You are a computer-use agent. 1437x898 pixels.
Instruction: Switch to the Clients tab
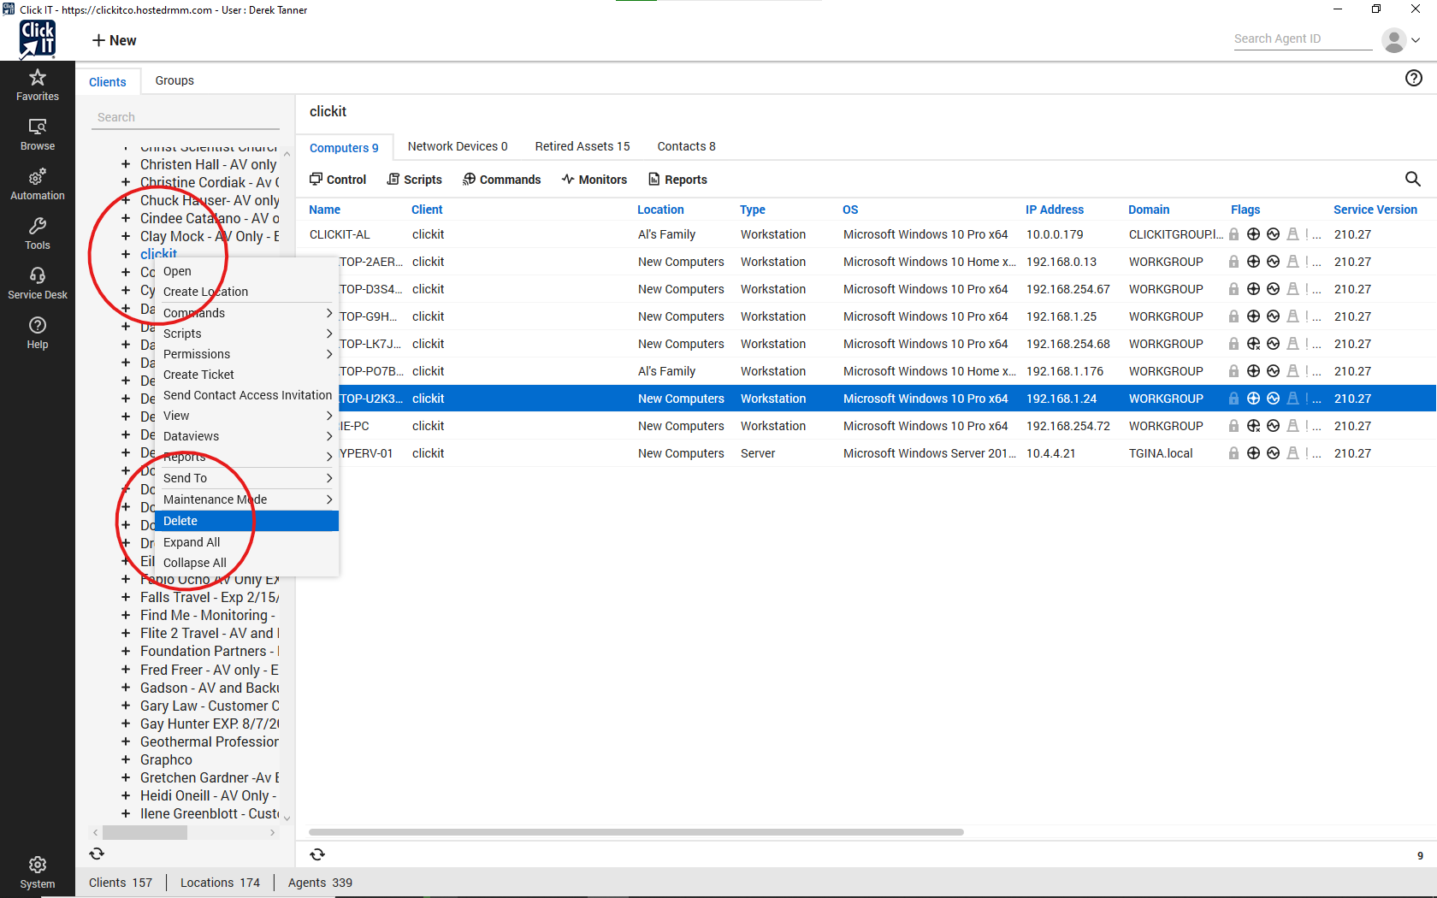coord(108,82)
